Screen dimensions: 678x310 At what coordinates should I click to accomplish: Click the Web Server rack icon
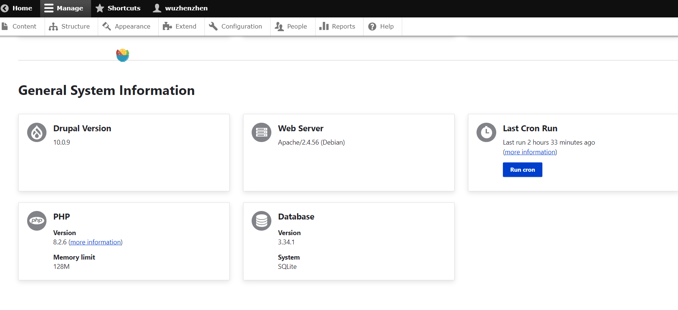point(262,132)
